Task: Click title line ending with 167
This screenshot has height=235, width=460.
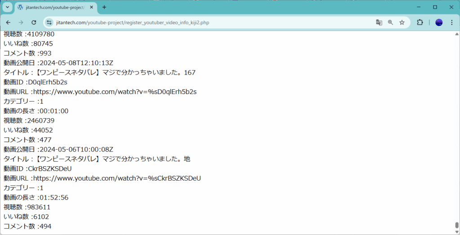Action: pos(99,72)
